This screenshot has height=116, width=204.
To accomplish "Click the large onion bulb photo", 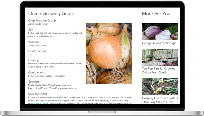I will (x=109, y=54).
